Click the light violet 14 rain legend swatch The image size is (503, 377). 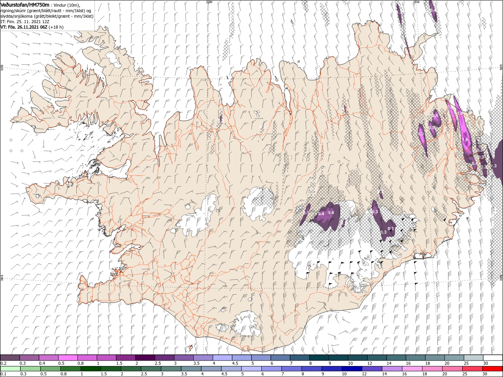(x=392, y=369)
